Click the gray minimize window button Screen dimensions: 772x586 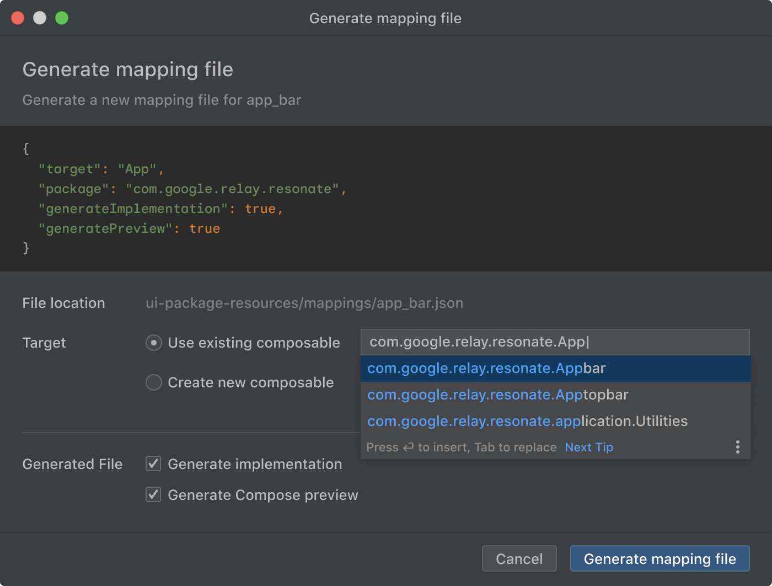point(40,18)
